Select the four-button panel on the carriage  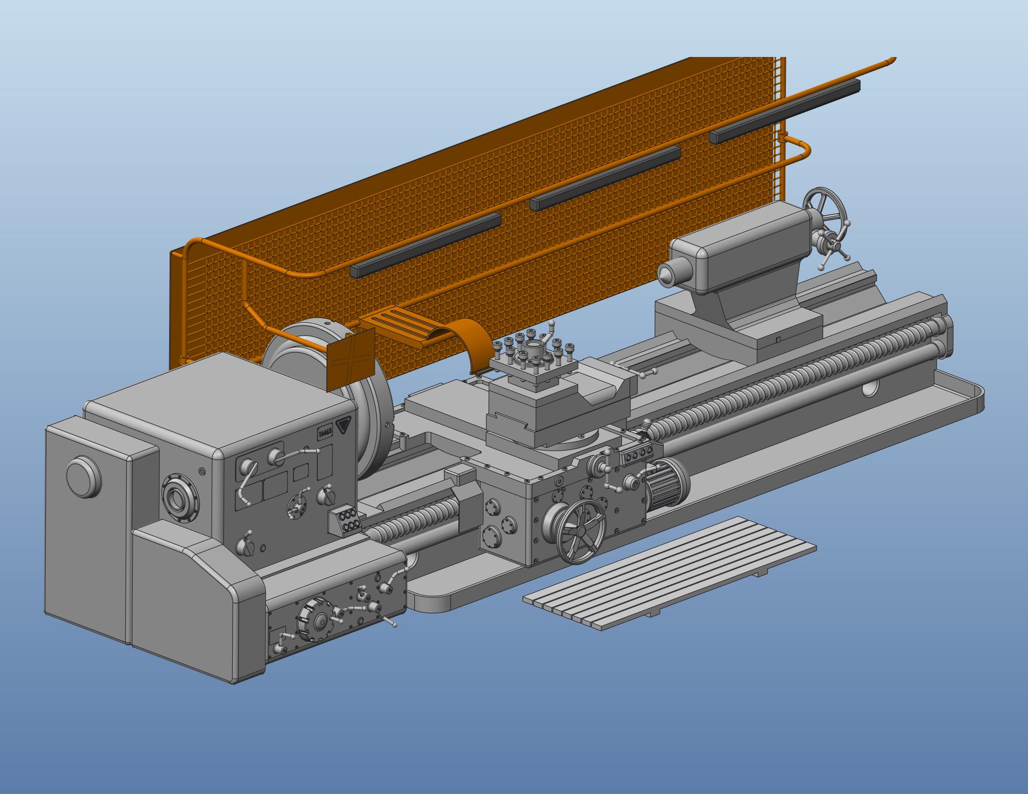click(637, 454)
